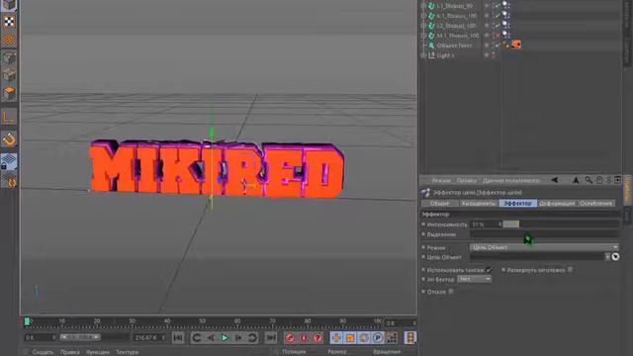
Task: Toggle the checkbox in the last row
Action: pos(451,292)
